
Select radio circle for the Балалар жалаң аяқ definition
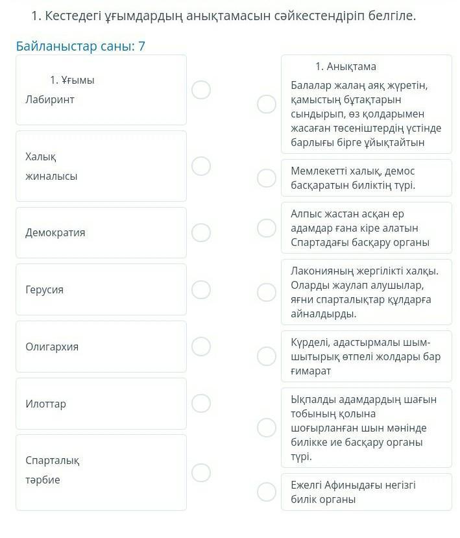click(267, 104)
